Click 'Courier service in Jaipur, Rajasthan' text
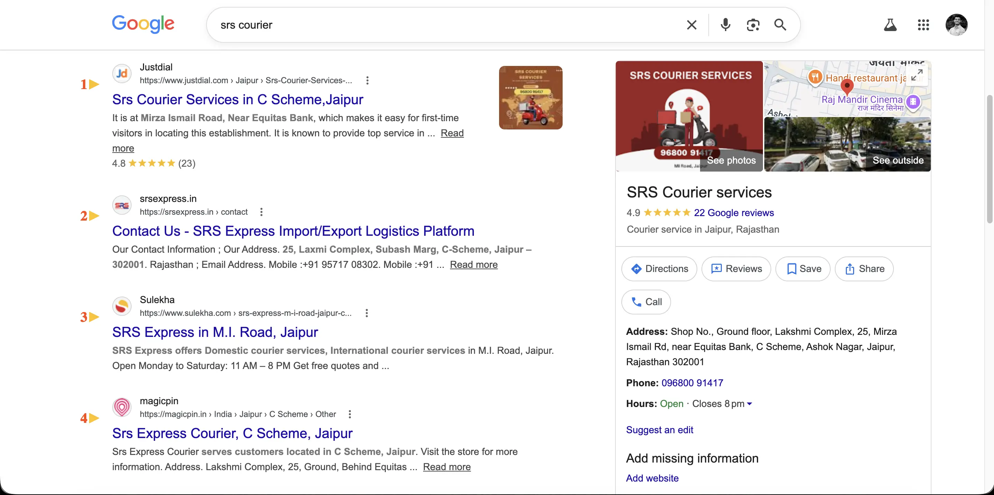 click(703, 230)
